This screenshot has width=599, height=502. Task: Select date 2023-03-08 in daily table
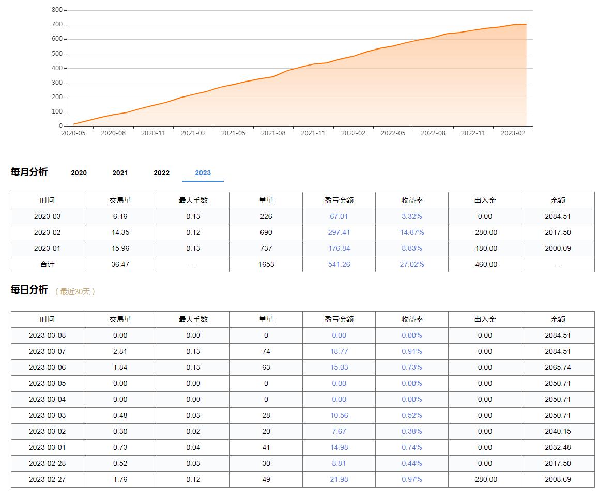pos(48,335)
